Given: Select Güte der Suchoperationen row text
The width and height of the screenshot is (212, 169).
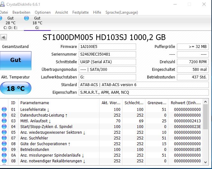Looking at the screenshot, I should [x=44, y=144].
